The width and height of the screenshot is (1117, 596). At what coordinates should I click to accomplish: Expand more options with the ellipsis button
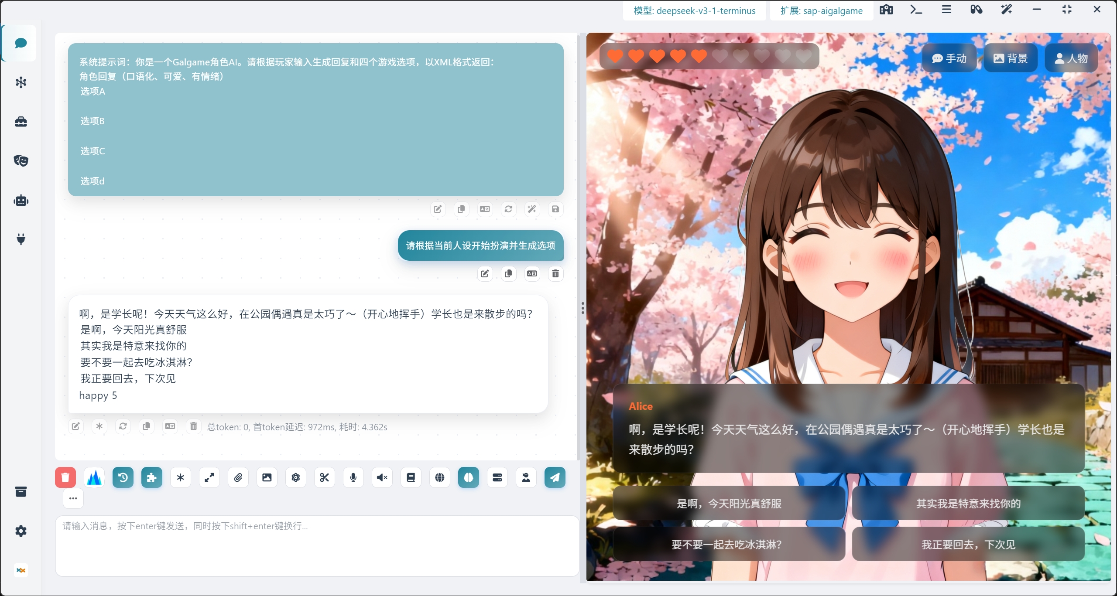[x=72, y=498]
